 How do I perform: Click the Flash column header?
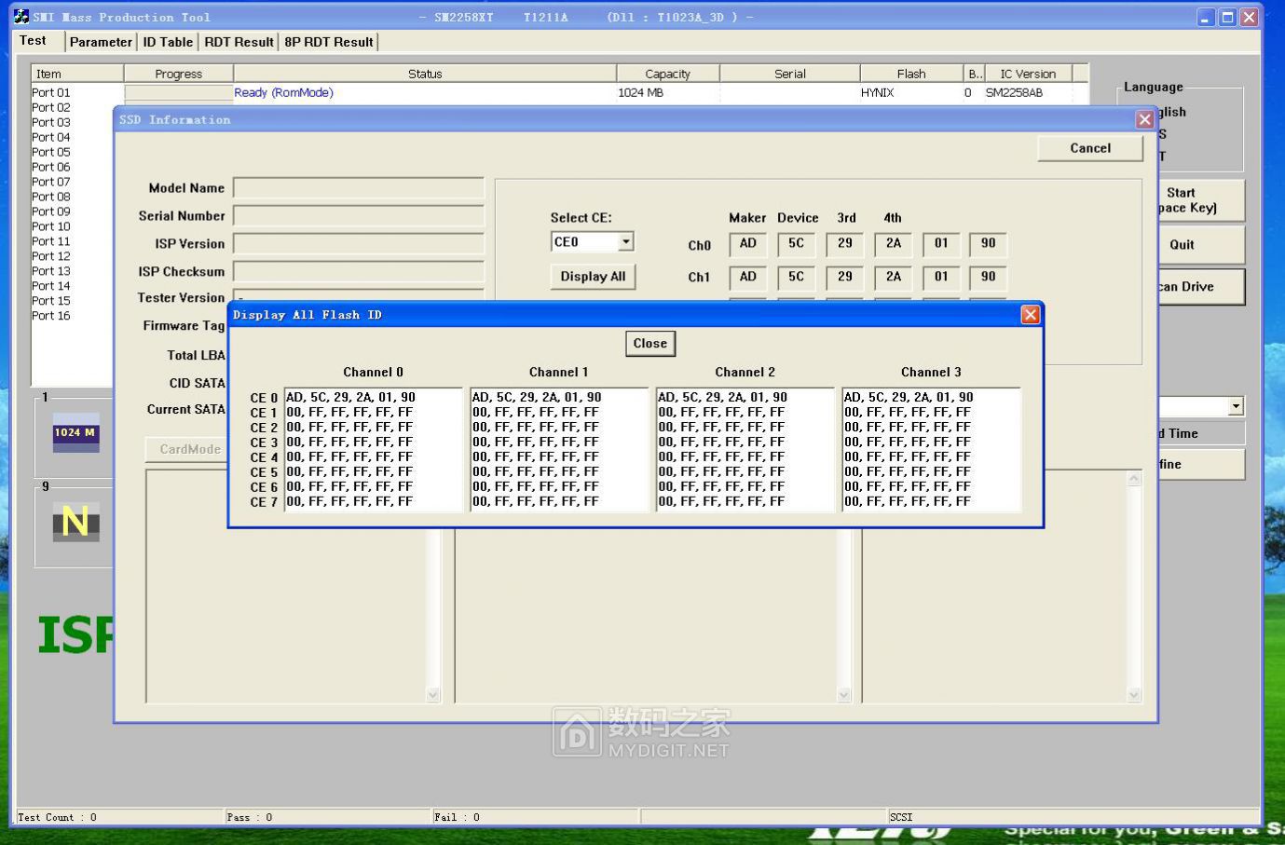(911, 74)
